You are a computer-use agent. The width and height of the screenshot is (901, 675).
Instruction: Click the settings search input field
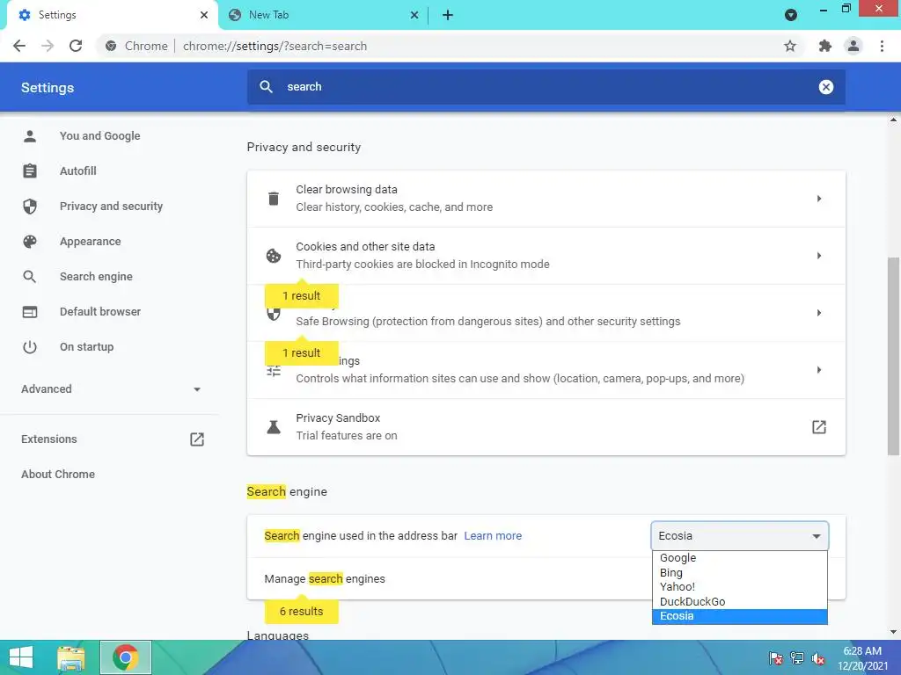pos(546,87)
